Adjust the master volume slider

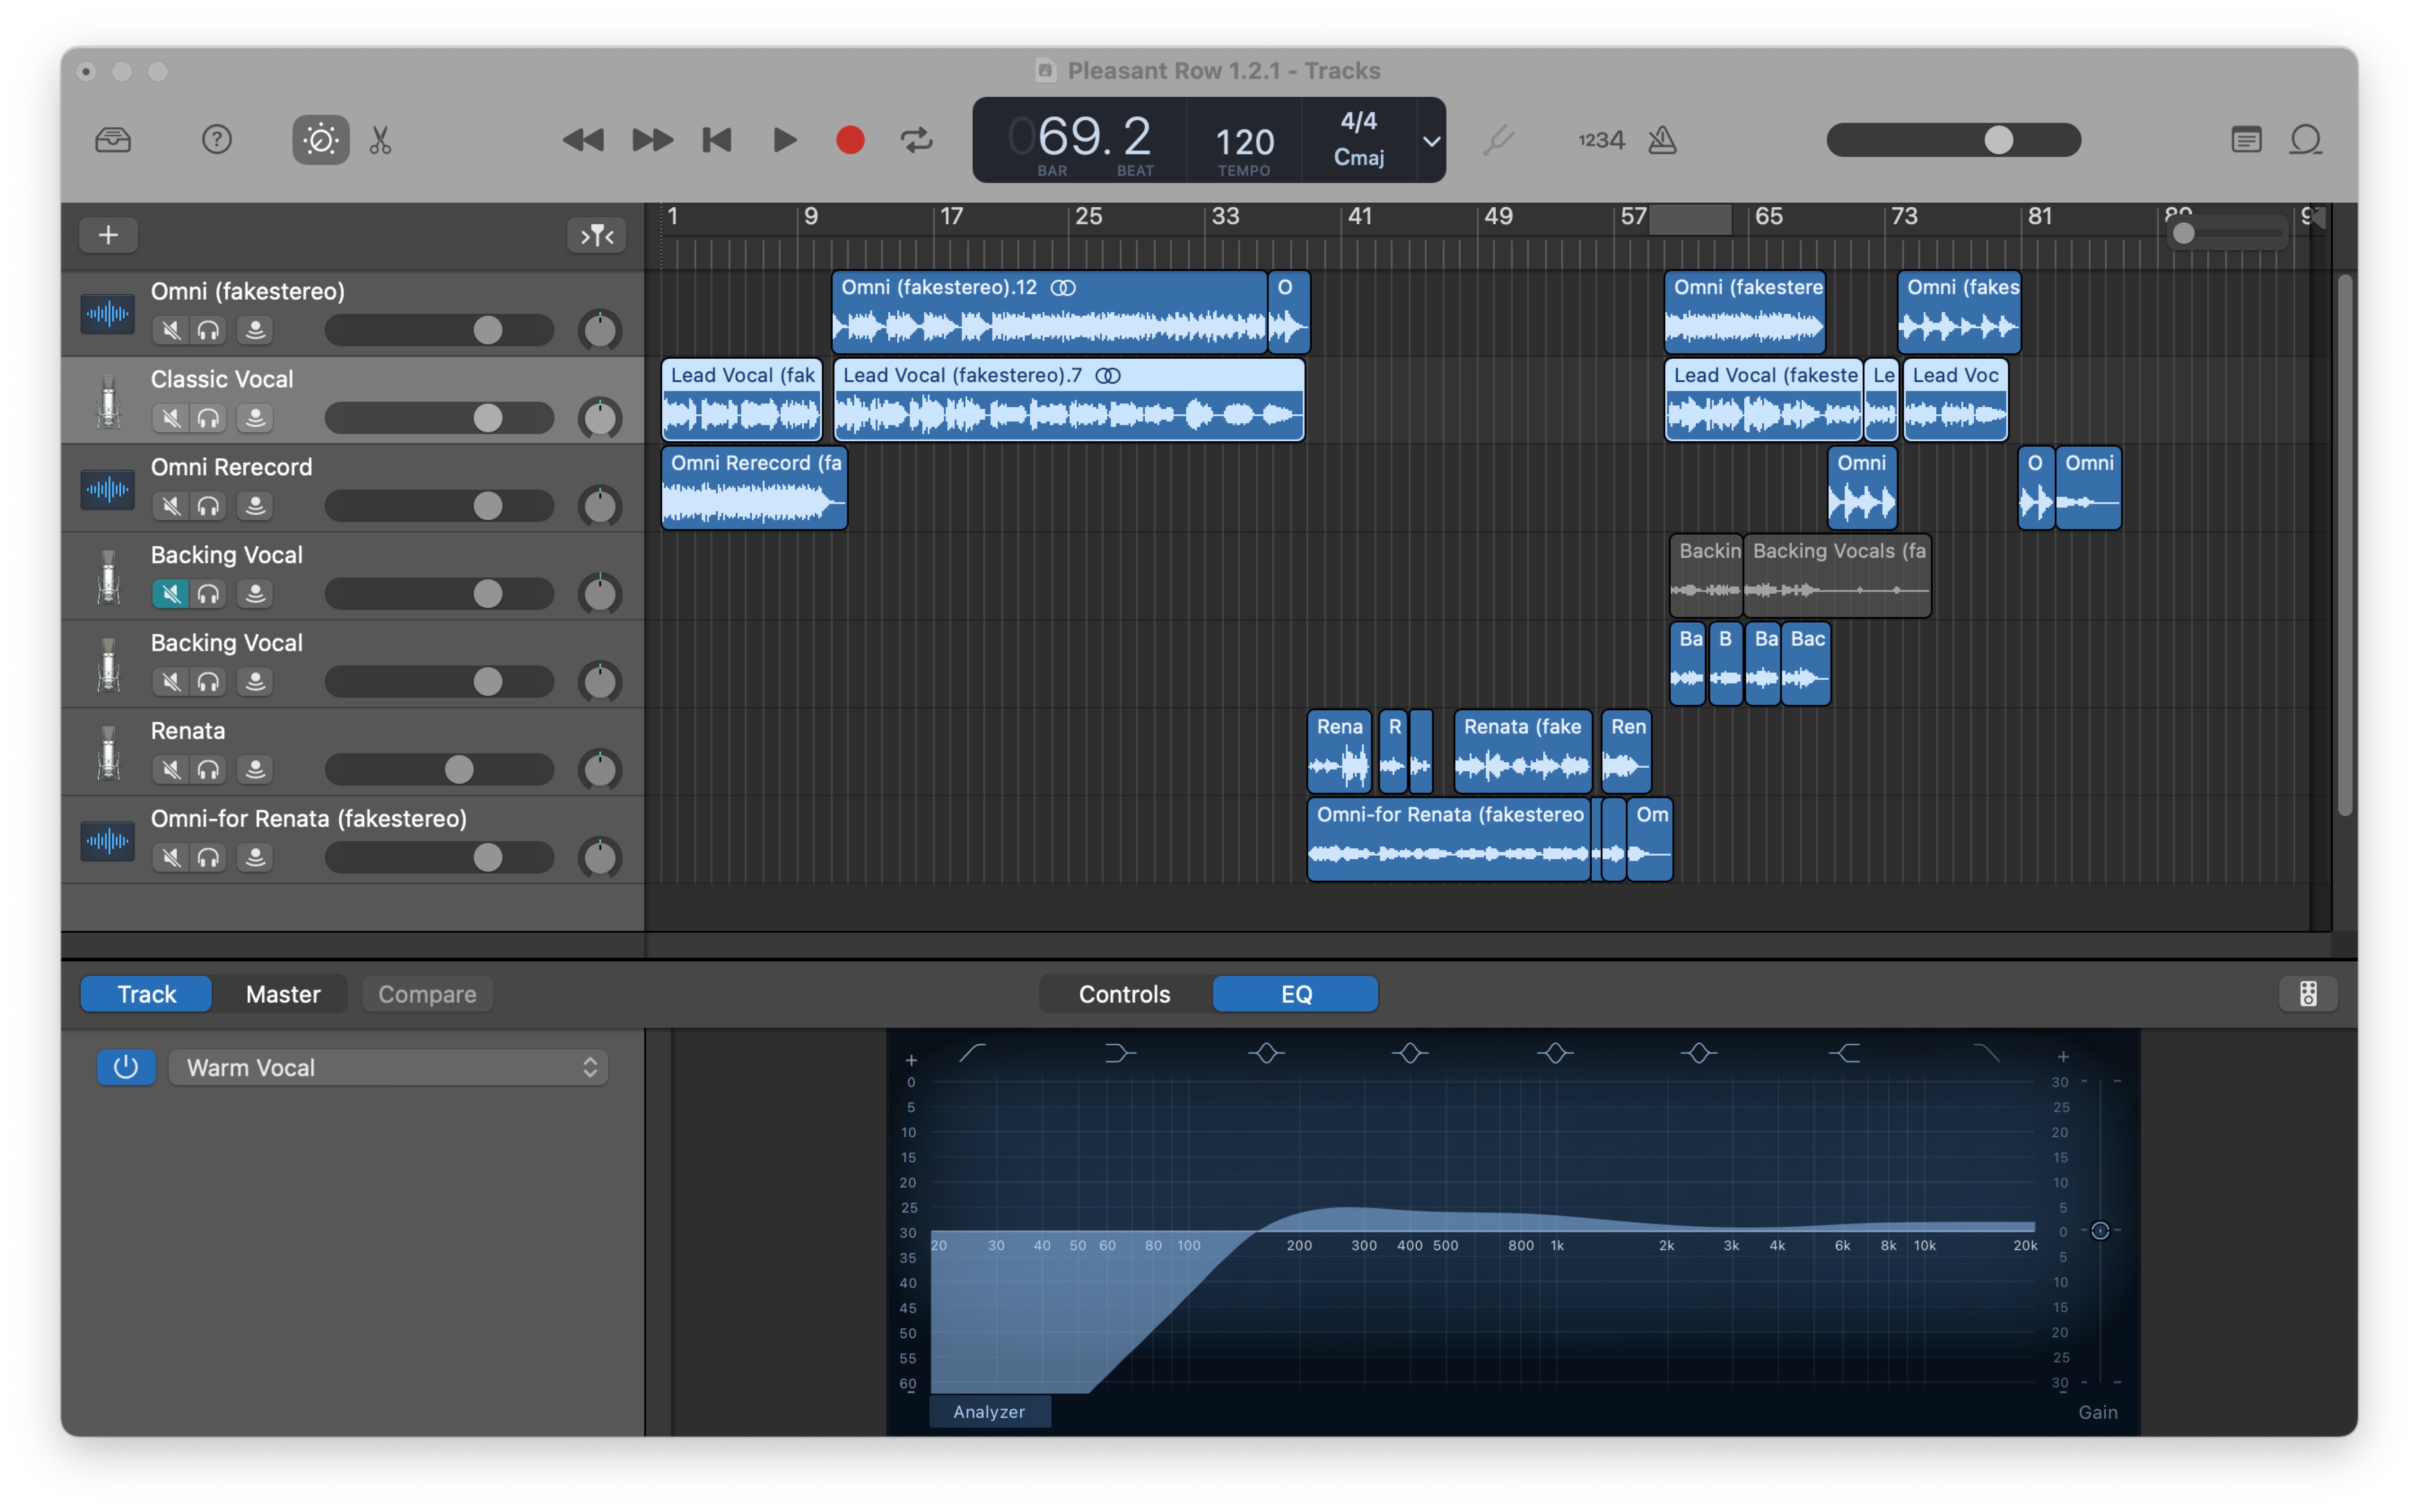pos(1953,140)
